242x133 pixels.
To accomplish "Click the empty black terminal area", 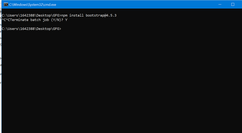I will point(120,79).
